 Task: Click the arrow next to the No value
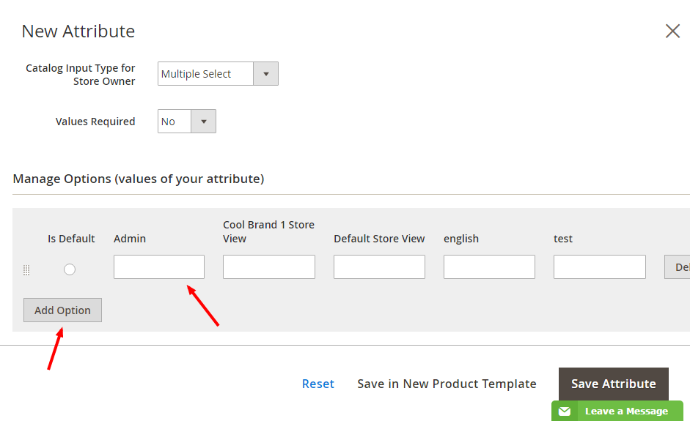pyautogui.click(x=203, y=122)
